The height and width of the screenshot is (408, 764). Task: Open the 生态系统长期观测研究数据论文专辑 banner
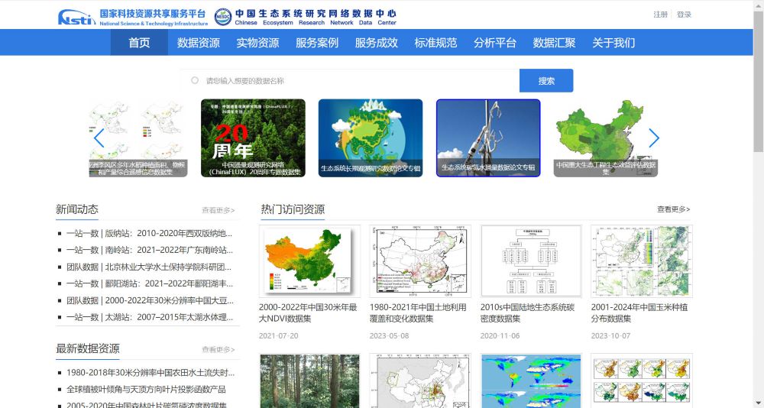371,138
